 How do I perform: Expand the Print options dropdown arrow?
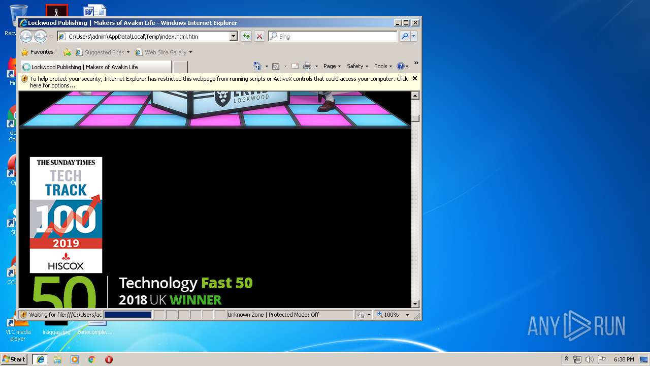click(x=316, y=66)
